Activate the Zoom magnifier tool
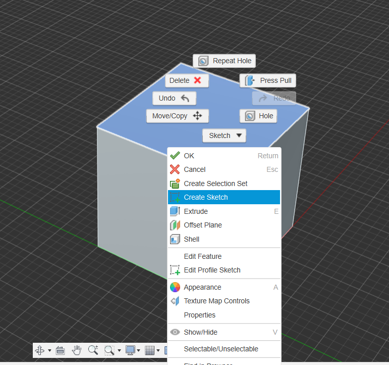 (93, 350)
